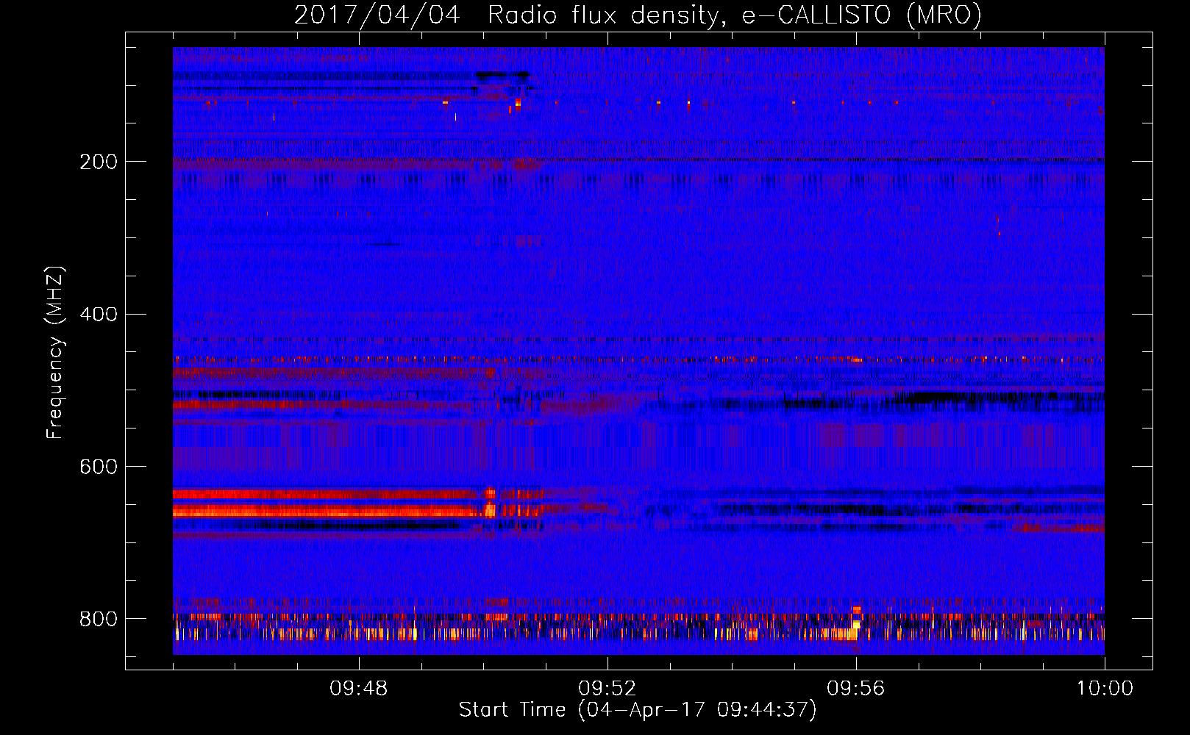Screen dimensions: 1190x735
Task: Select the 600 MHz frequency axis label
Action: [x=99, y=467]
